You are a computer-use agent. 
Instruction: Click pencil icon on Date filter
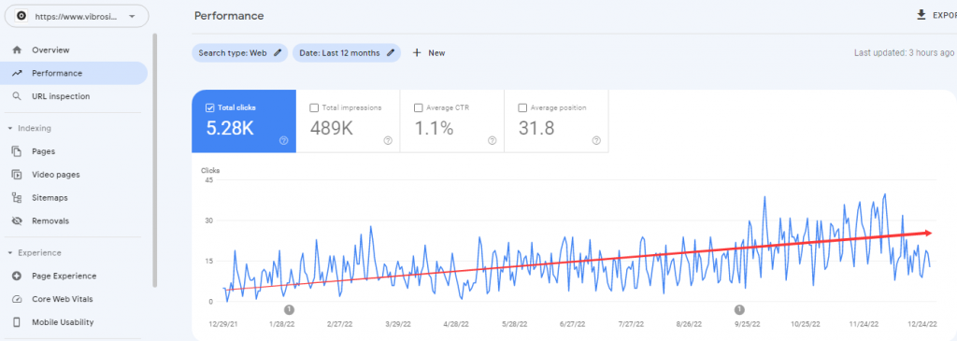[391, 53]
